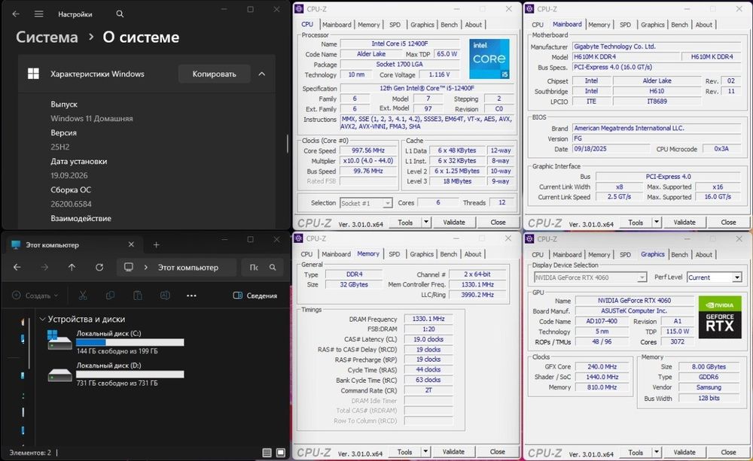Viewport: 753px width, 461px height.
Task: Expand the address bar path chevron
Action: tap(145, 267)
